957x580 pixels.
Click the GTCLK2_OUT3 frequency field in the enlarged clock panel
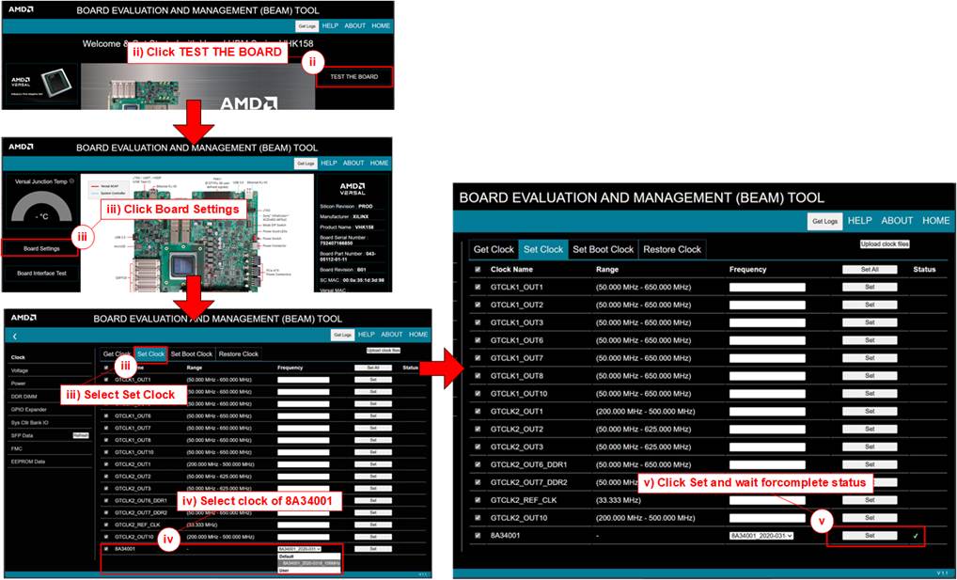[767, 447]
